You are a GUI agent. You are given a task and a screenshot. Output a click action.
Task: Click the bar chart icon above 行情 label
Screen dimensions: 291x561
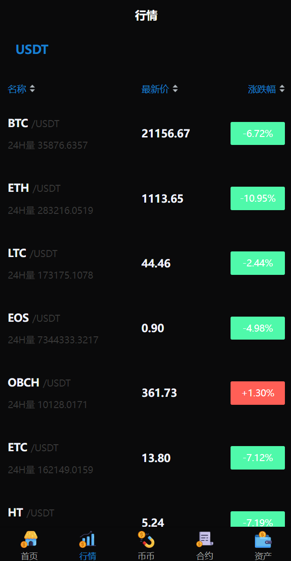click(87, 539)
